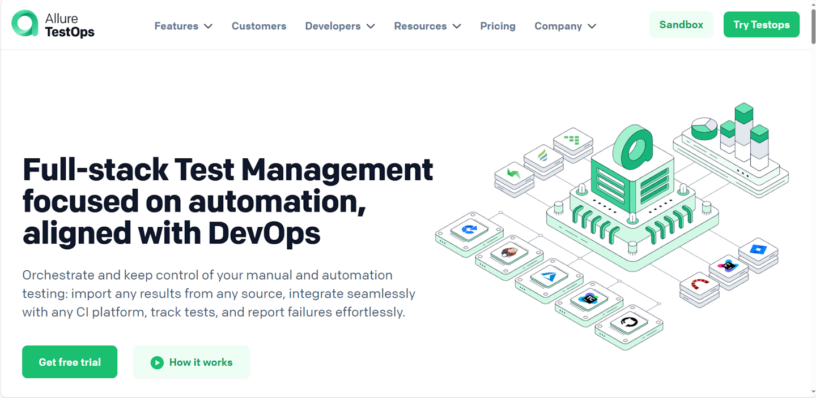Click the Allure TestOps logo
This screenshot has width=816, height=398.
point(53,24)
